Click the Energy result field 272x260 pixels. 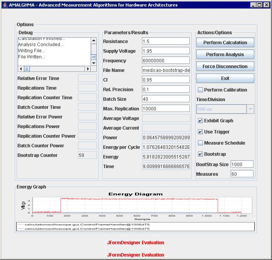tap(166, 157)
